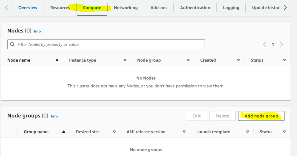Click the Launch template column header
Viewport: 297px width, 156px height.
pyautogui.click(x=213, y=132)
